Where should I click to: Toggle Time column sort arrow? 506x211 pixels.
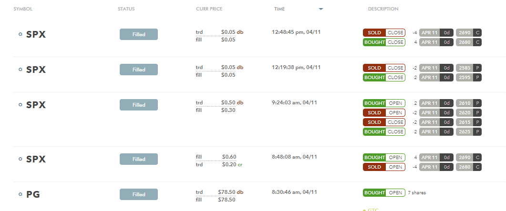[x=321, y=9]
